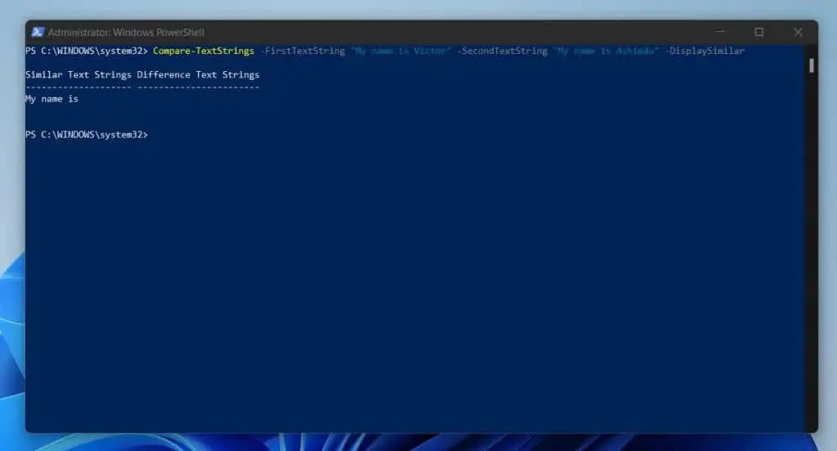
Task: Click the -SecondTextString parameter
Action: pos(503,51)
